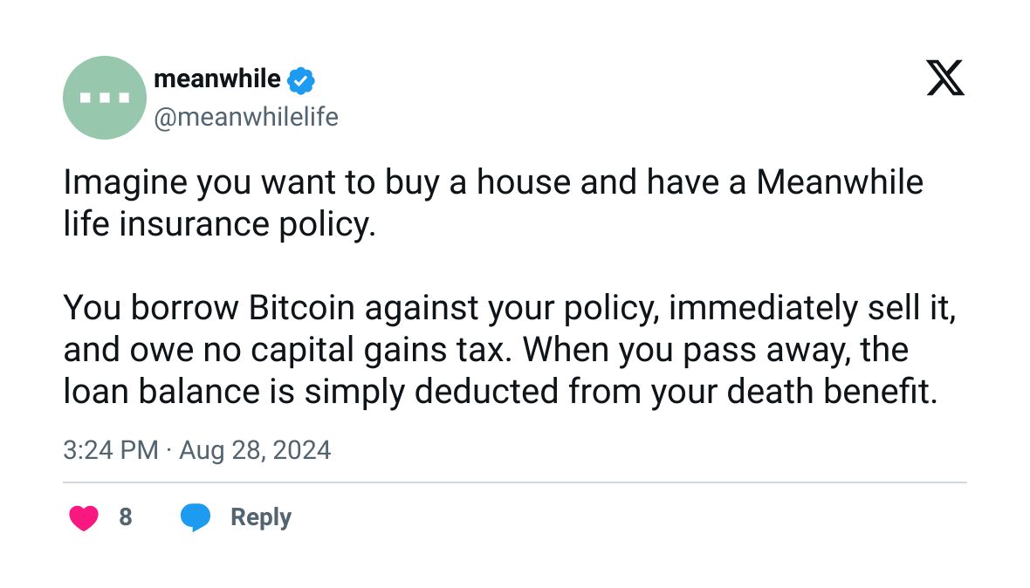Click the blue verified checkmark badge
1030x588 pixels.
tap(301, 80)
